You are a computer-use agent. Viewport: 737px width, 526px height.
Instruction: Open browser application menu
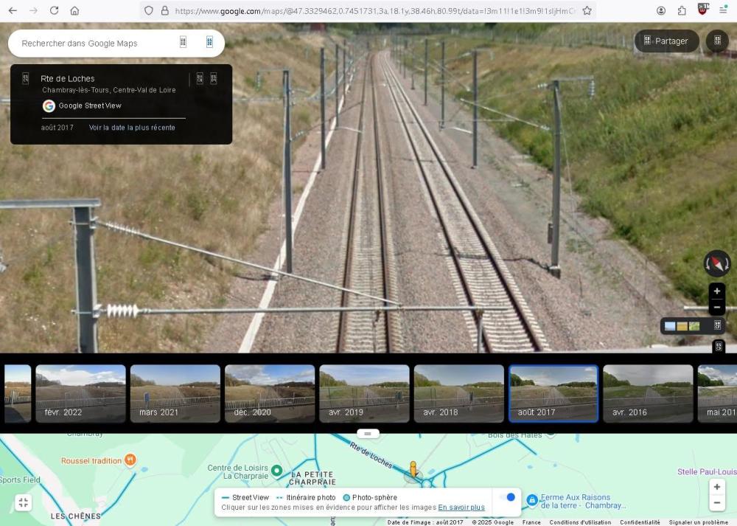[x=724, y=10]
